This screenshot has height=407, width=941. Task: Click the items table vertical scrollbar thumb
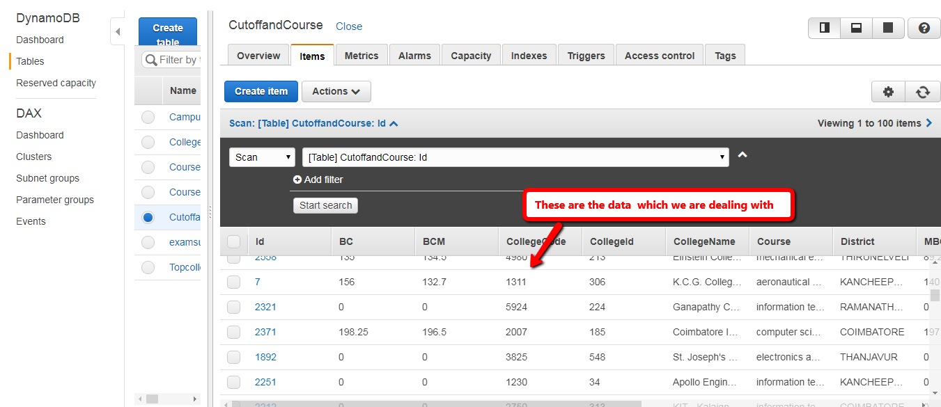coord(935,295)
